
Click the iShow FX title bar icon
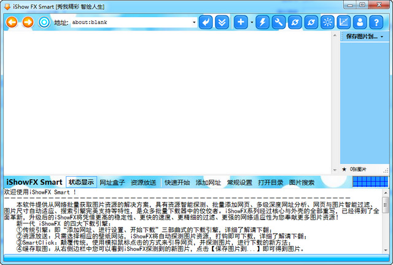[7, 7]
